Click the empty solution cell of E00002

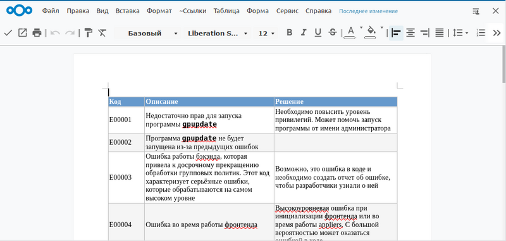pos(336,142)
